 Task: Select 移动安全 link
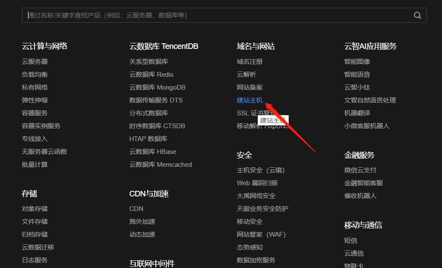249,222
